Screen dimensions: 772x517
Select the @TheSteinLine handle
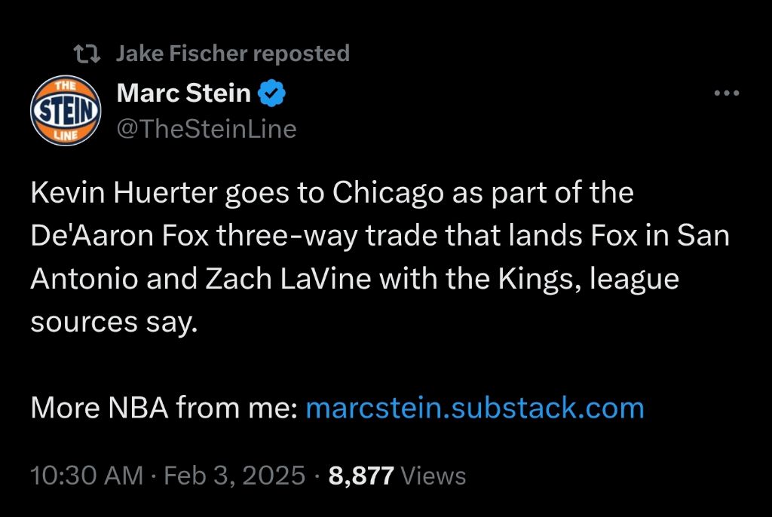207,130
